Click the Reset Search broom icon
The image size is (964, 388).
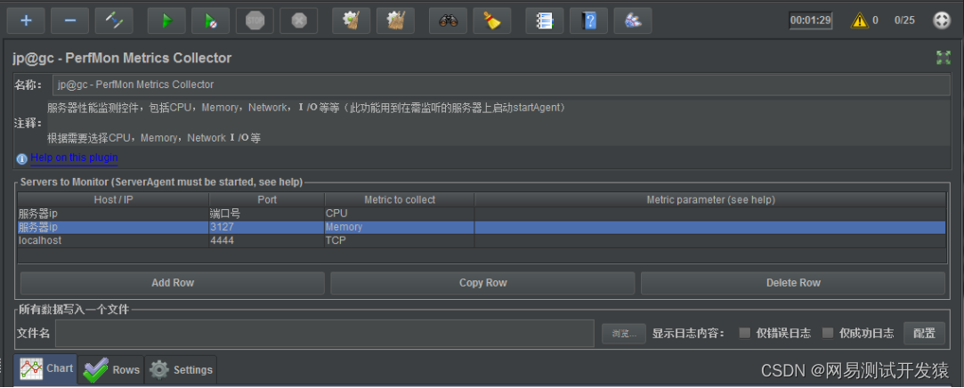(x=492, y=20)
